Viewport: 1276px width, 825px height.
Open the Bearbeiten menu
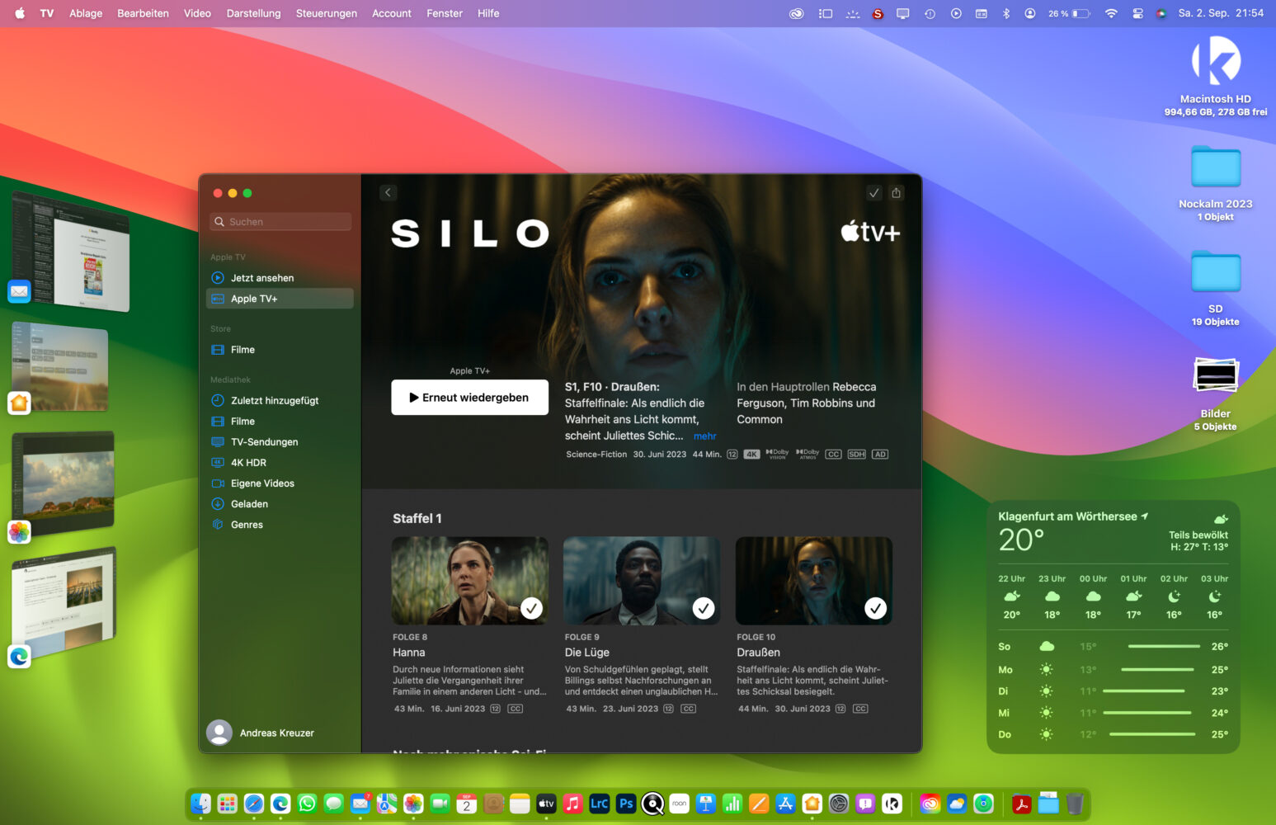143,13
